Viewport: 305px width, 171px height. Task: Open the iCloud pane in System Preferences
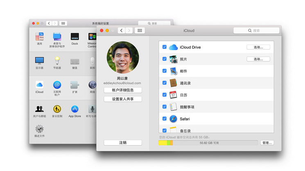pyautogui.click(x=39, y=85)
